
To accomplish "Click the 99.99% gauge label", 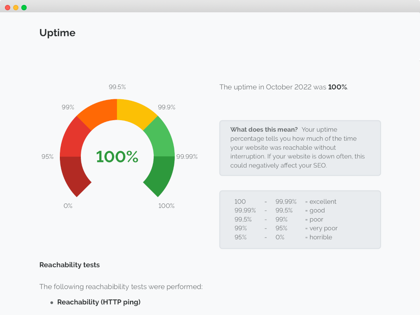I will (x=187, y=157).
